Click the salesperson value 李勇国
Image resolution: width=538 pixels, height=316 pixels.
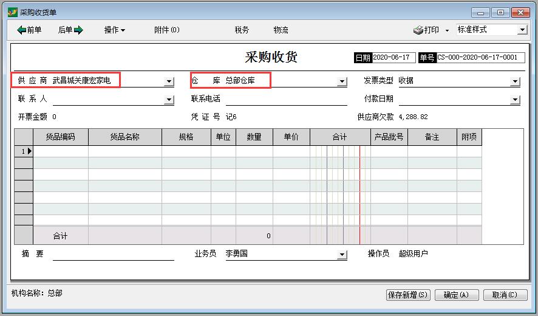click(x=236, y=254)
